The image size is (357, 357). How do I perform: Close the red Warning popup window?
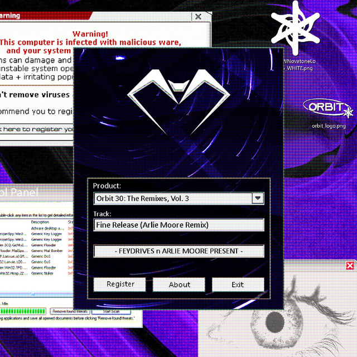(197, 17)
